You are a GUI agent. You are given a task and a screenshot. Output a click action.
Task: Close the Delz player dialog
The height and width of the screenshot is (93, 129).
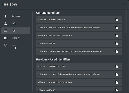click(x=123, y=5)
